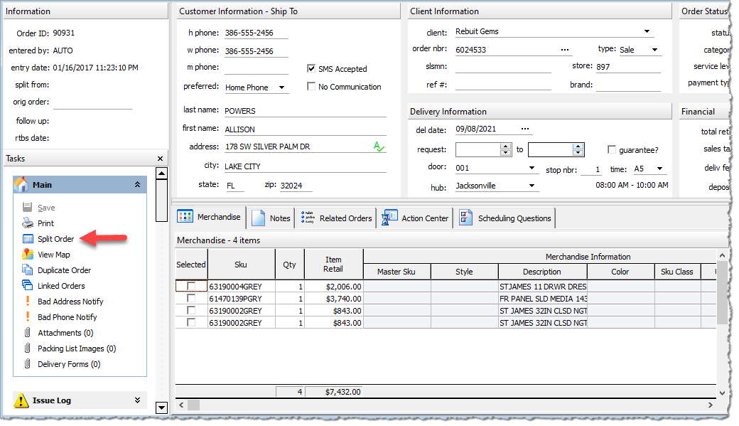The image size is (739, 426).
Task: Click the Bad Phone Notify exclamation icon
Action: tap(27, 316)
